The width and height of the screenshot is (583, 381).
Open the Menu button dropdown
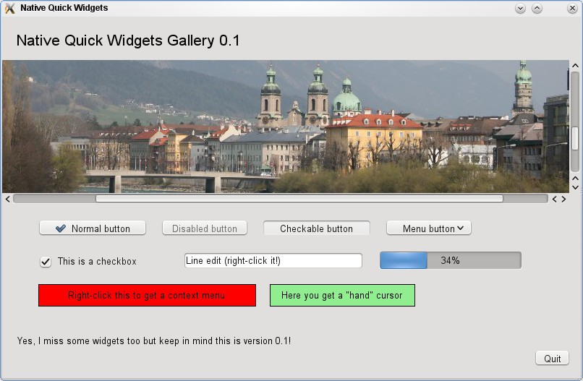coord(429,228)
